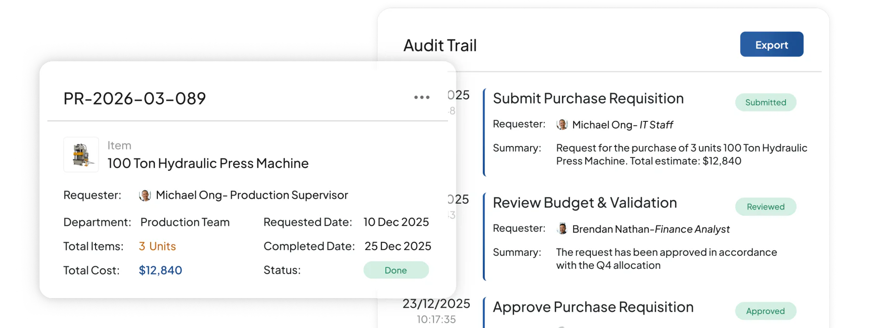Click the requested date 10 Dec 2025

[396, 222]
